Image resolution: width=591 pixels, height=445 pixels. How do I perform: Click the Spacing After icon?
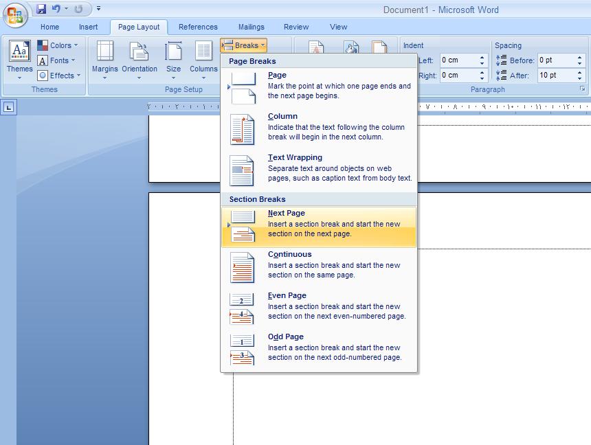coord(501,75)
